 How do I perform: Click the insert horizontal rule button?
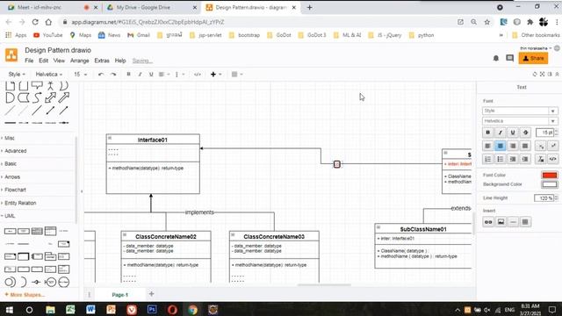point(513,222)
